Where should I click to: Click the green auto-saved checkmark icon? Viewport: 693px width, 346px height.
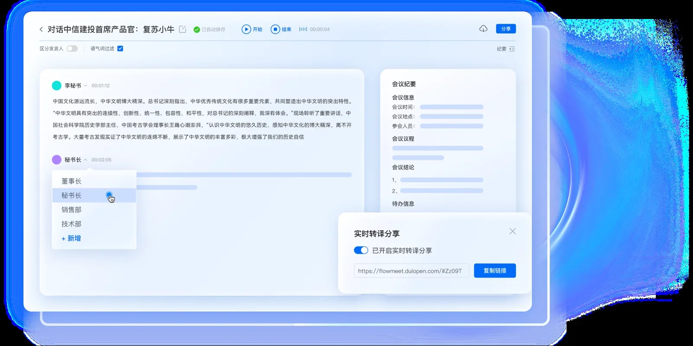click(x=197, y=29)
